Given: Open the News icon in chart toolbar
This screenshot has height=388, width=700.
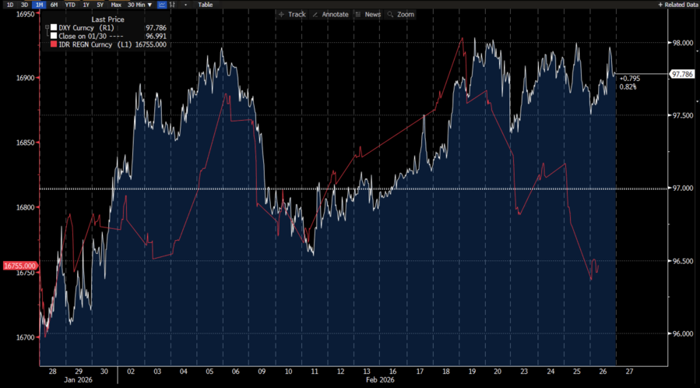Looking at the screenshot, I should (x=358, y=15).
